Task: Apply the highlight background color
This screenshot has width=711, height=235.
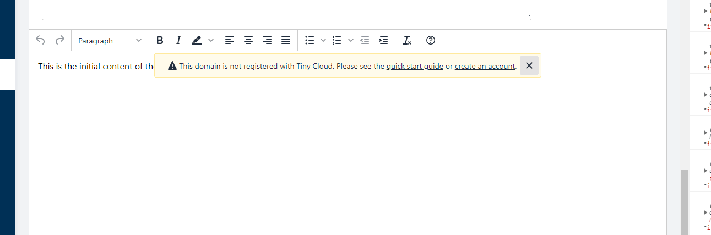Action: coord(197,40)
